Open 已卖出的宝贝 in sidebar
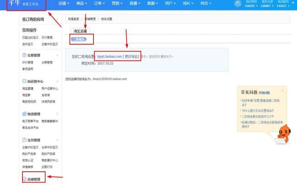The height and width of the screenshot is (185, 297). [30, 37]
